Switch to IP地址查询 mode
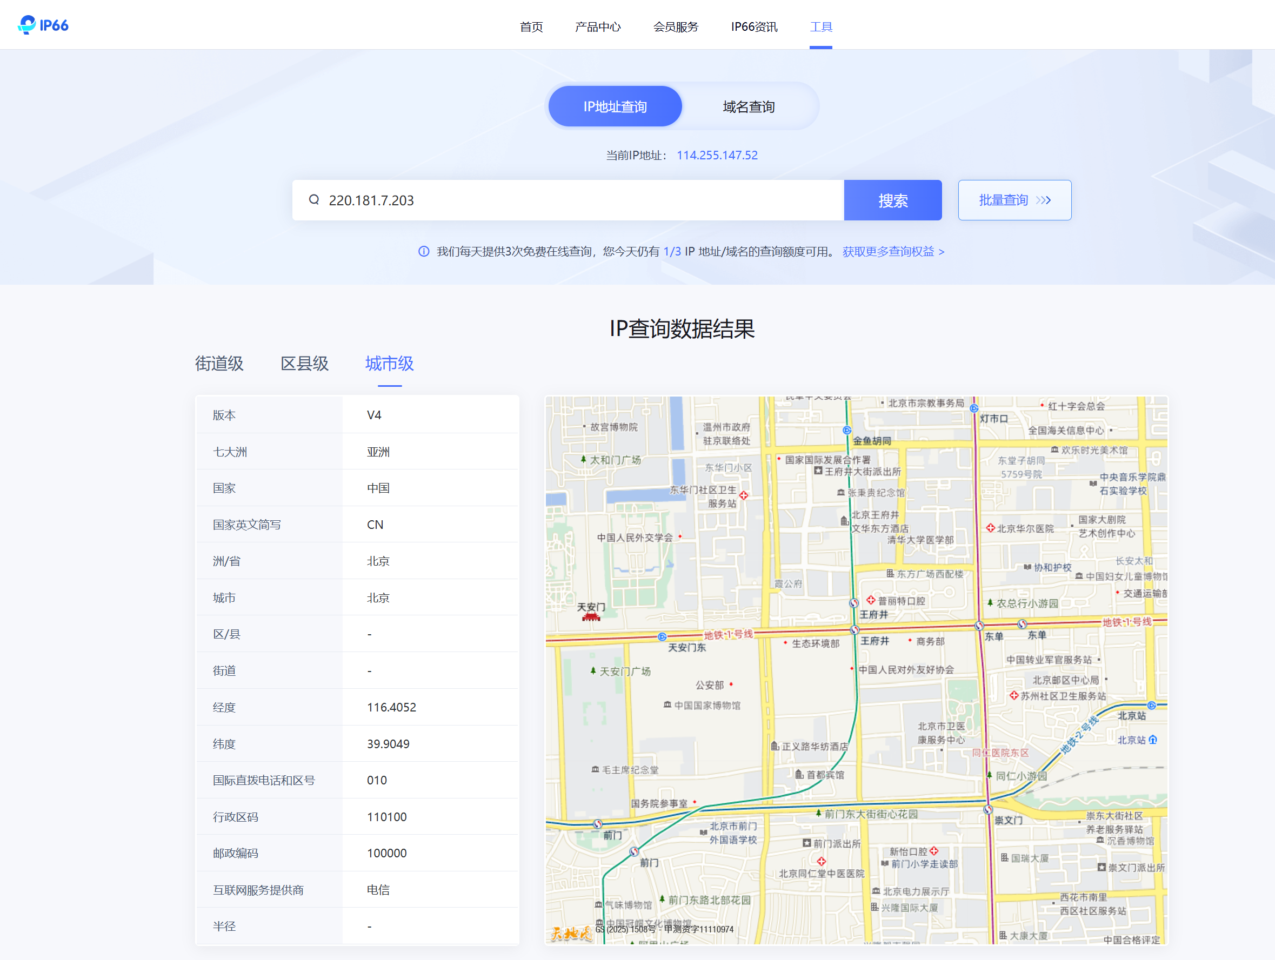Screen dimensions: 1275x960 coord(615,106)
